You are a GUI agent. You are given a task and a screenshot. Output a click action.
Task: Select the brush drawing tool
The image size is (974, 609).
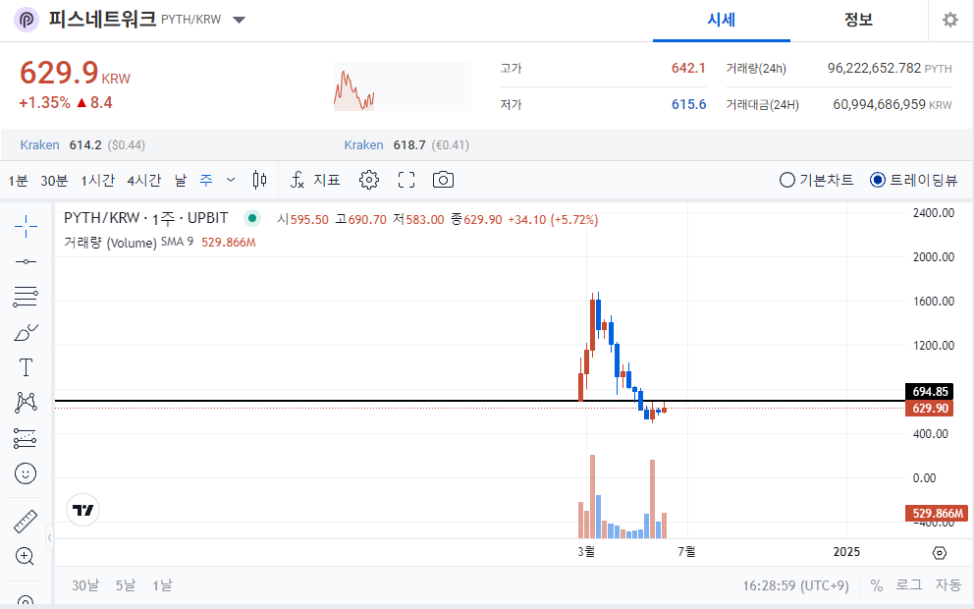(x=26, y=332)
